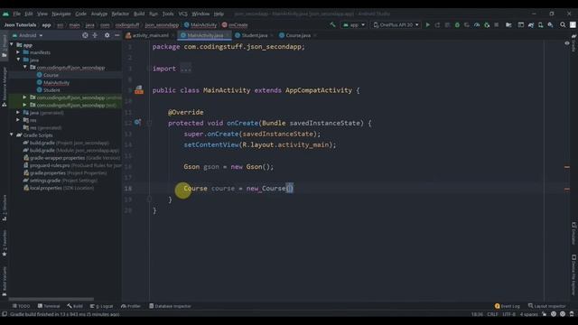Collapse the Gradle Scripts node
Screen dimensions: 578x325
pyautogui.click(x=12, y=135)
